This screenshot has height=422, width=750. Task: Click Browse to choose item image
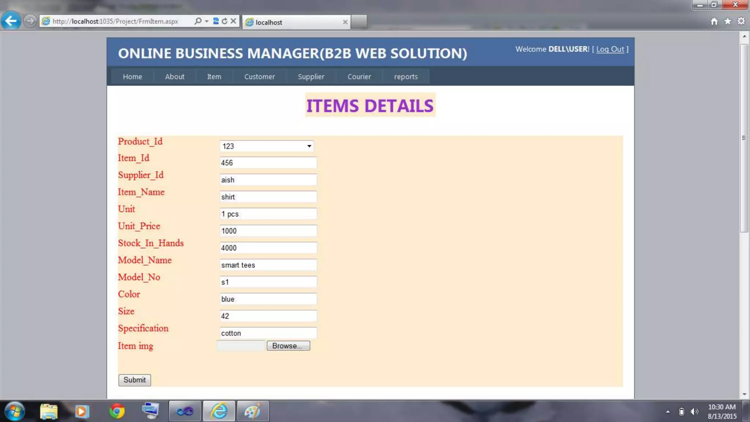288,346
